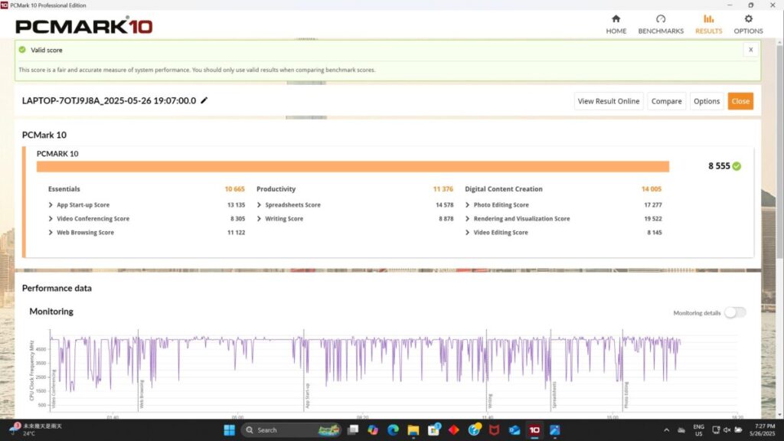Click the green check next to 8 555

(737, 166)
